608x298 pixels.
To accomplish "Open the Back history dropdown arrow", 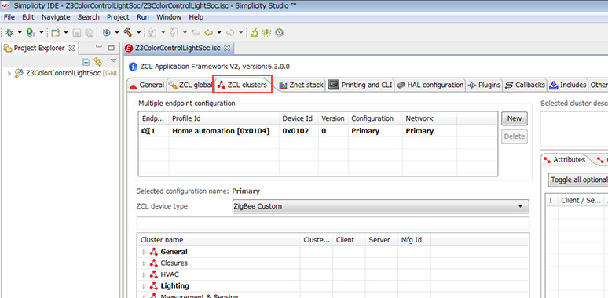I will [x=219, y=32].
